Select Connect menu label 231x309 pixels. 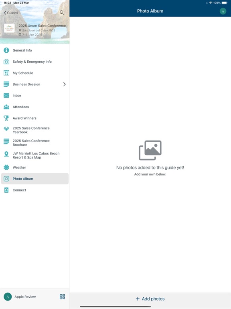(19, 190)
